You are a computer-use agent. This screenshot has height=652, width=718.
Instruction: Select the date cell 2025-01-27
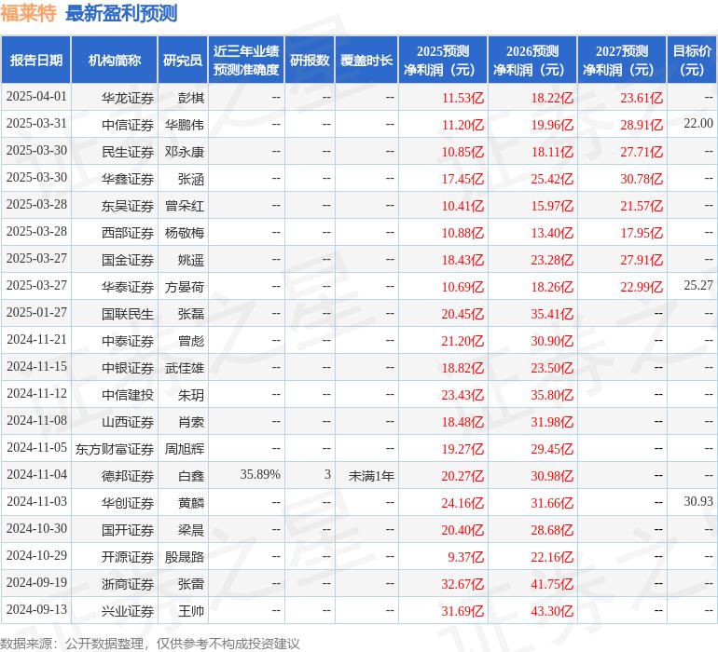(x=36, y=313)
